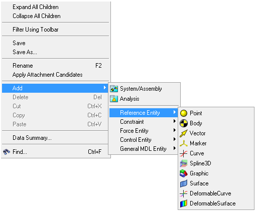Add a Body reference entity
Viewport: 256px width, 213px height.
click(216, 123)
